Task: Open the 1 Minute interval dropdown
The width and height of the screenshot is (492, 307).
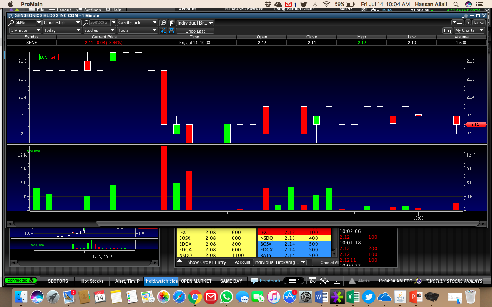Action: [25, 30]
